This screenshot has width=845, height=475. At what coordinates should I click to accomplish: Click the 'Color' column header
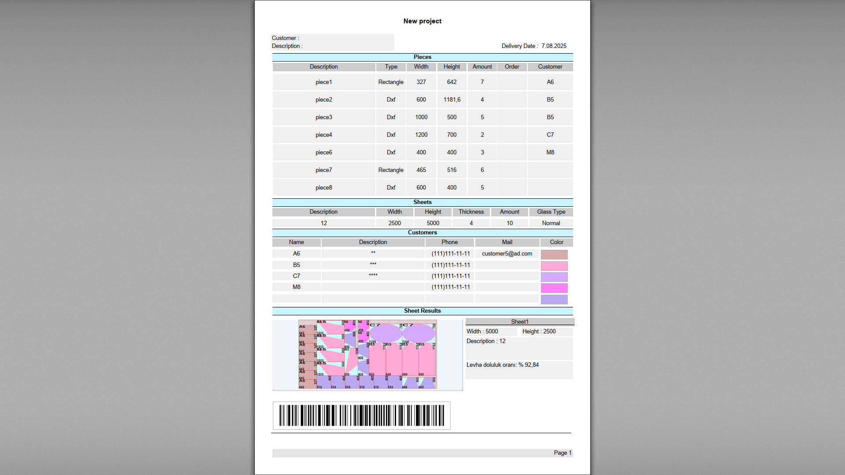(x=557, y=242)
